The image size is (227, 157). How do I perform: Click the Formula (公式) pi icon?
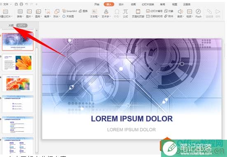(125, 13)
